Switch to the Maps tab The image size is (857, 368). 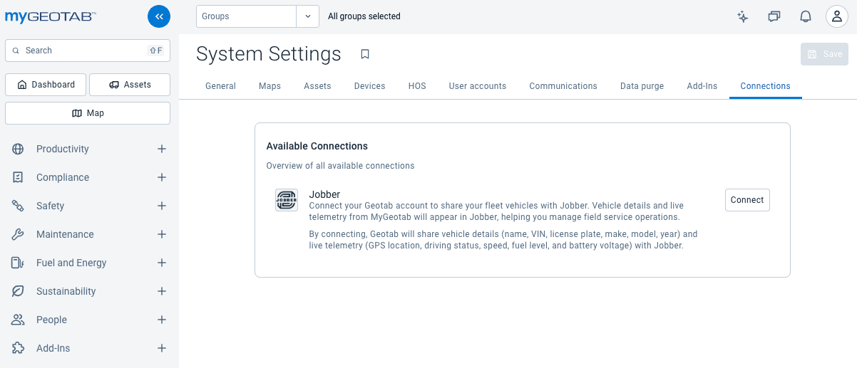[270, 86]
